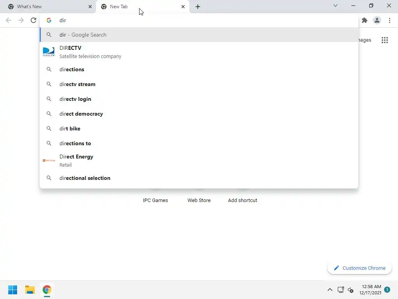
Task: Open the tab search chevron
Action: pyautogui.click(x=335, y=5)
